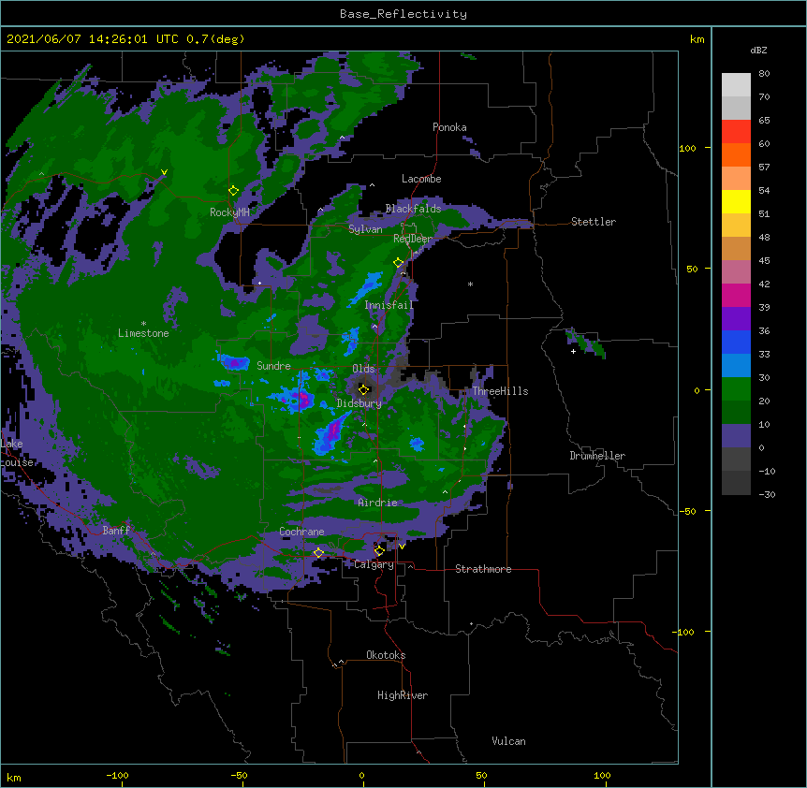Click the magenta 42 dBZ legend swatch
Viewport: 807px width, 788px height.
tap(736, 295)
